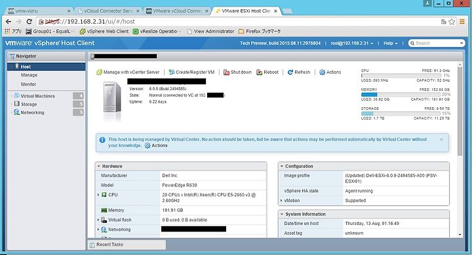Open Networking in Navigator

(x=33, y=112)
